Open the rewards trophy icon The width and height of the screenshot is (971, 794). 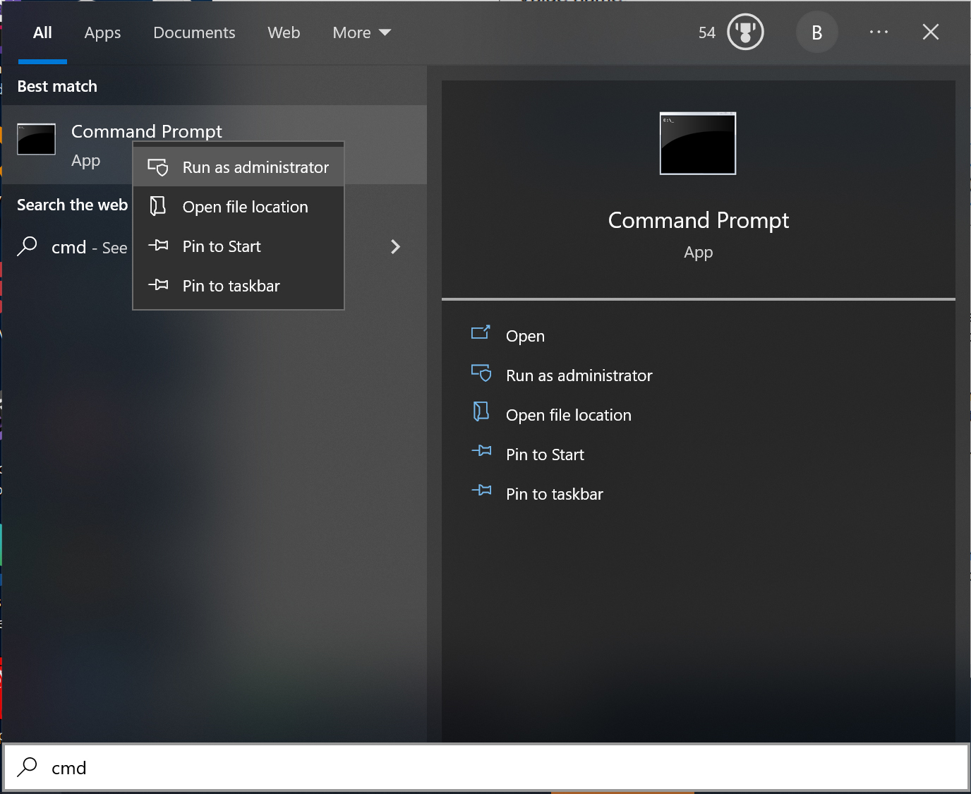tap(745, 32)
